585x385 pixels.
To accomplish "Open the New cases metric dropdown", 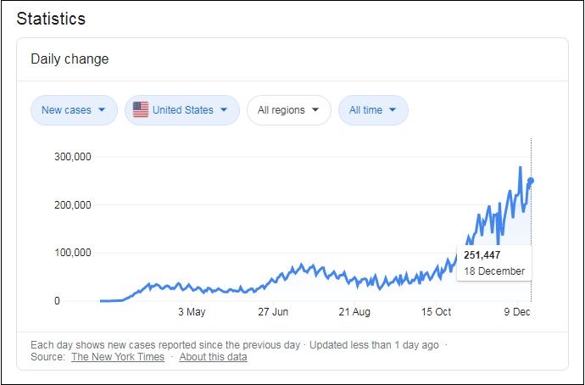I will (x=73, y=110).
